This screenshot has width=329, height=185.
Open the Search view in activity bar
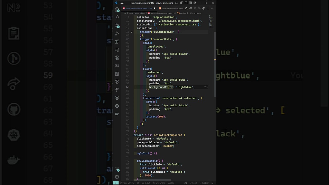coord(117,17)
